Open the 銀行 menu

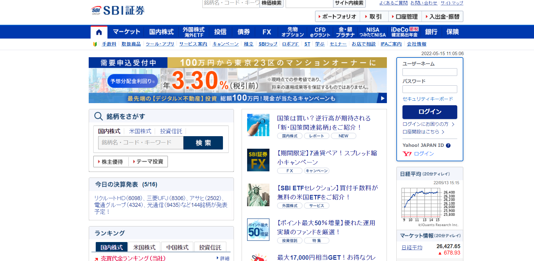(x=431, y=32)
